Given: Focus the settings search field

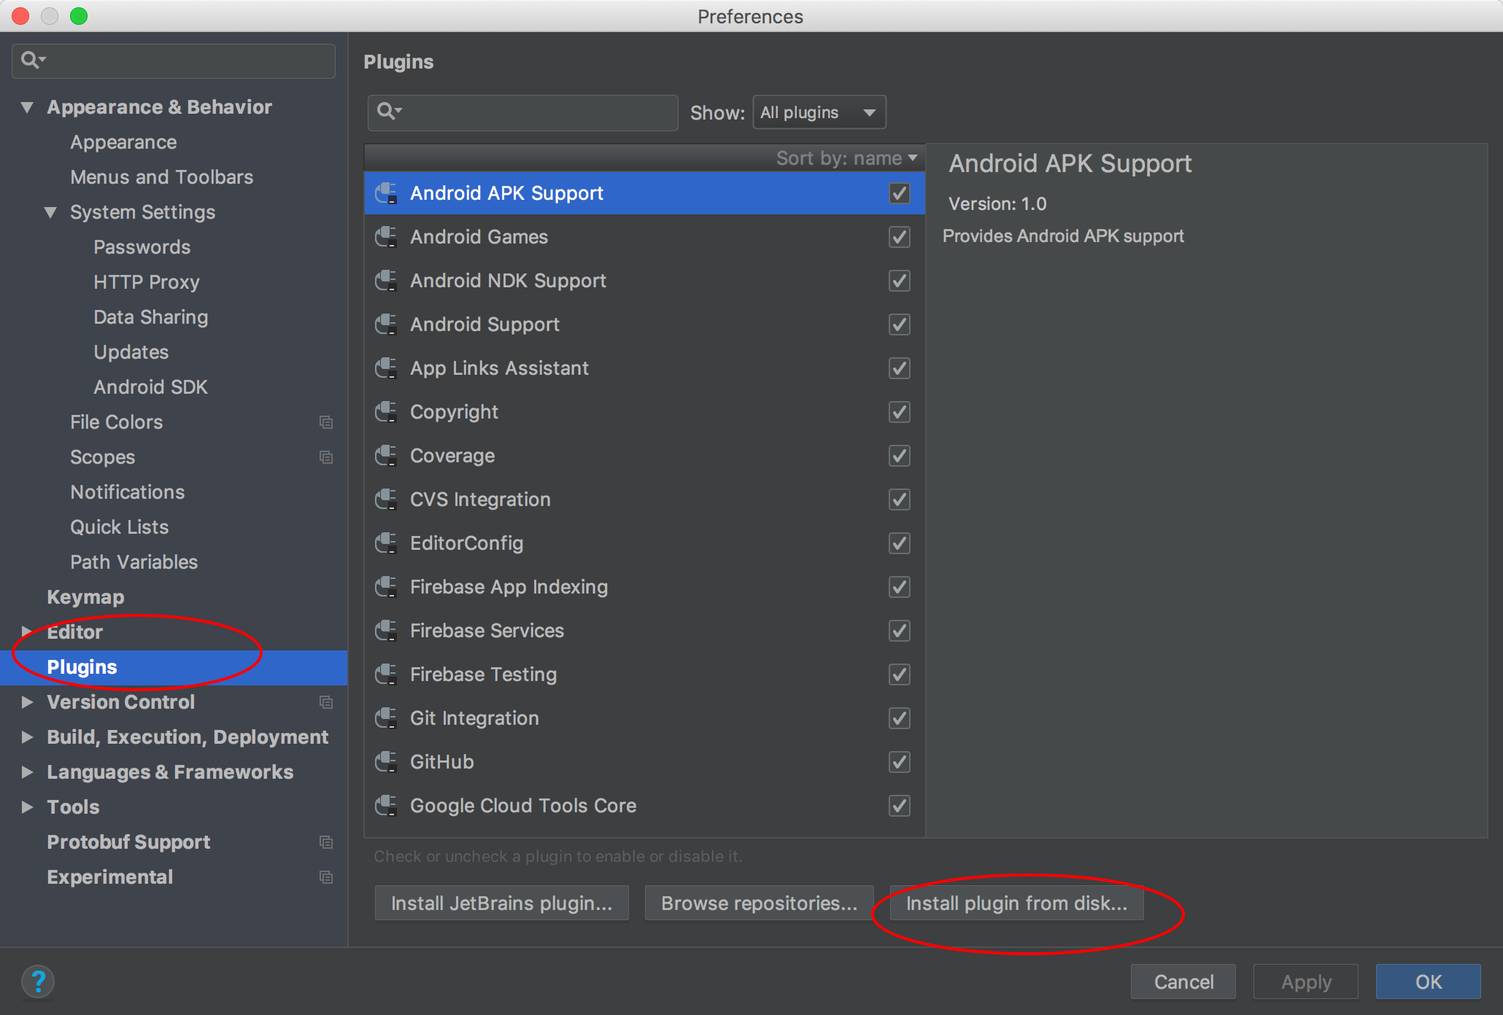Looking at the screenshot, I should click(174, 61).
